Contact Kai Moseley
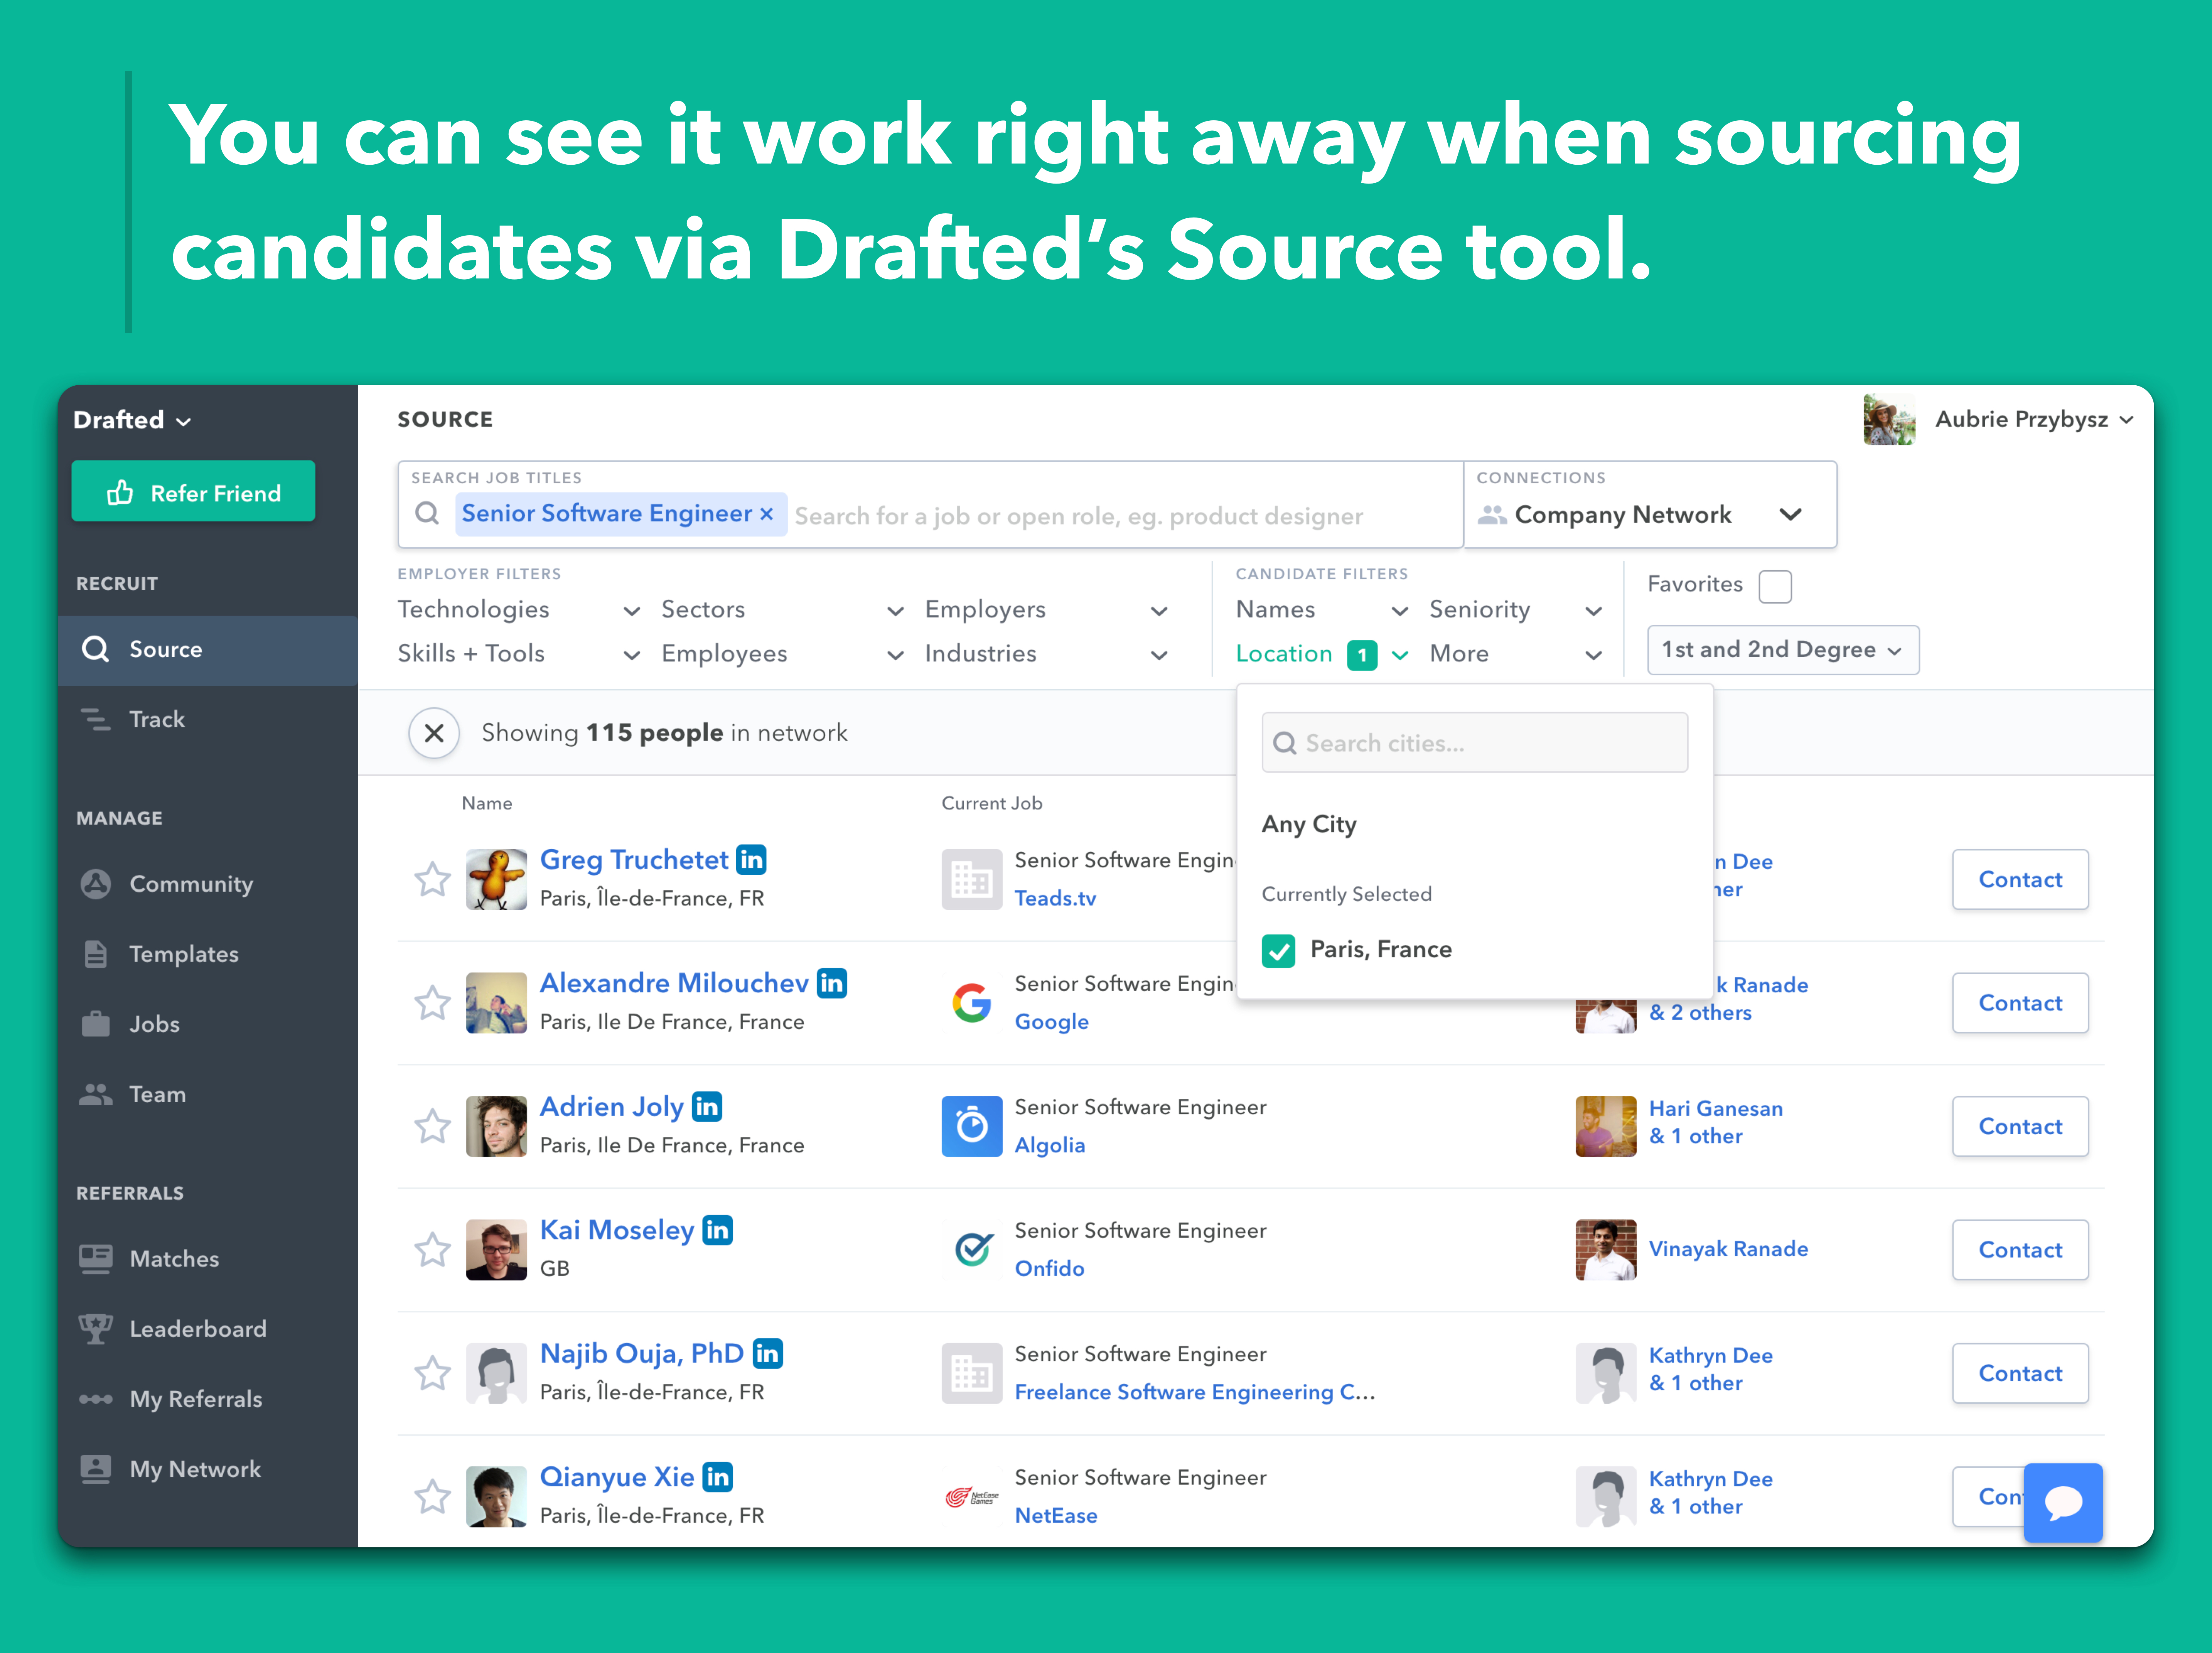 (2020, 1250)
